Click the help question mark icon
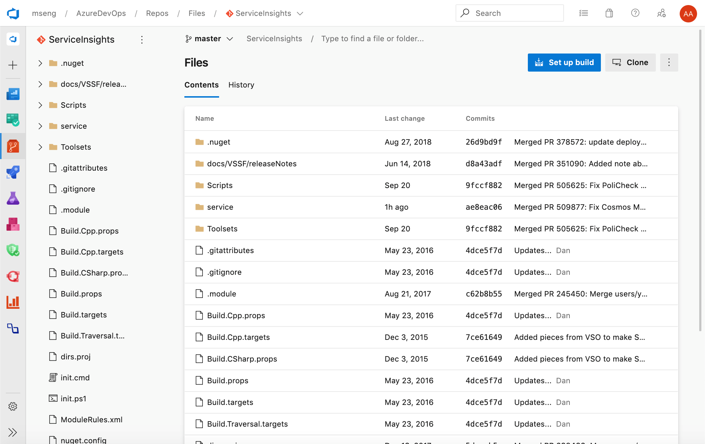 (x=636, y=13)
